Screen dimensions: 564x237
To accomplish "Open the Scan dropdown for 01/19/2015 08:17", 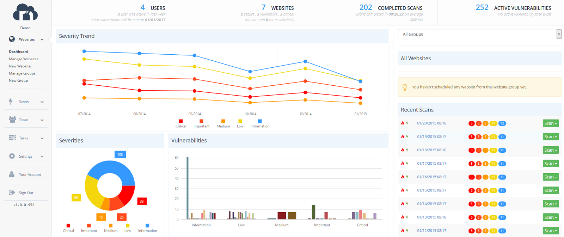I will click(551, 136).
